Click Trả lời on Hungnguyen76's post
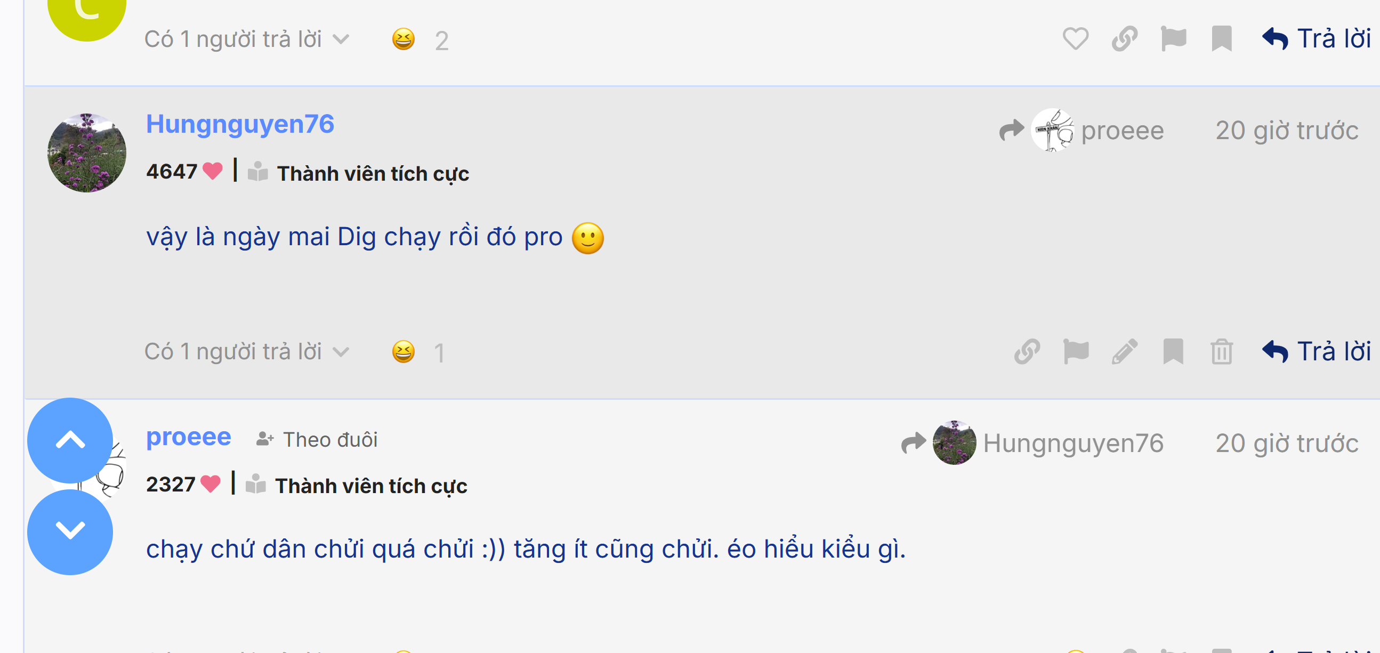 pos(1316,352)
